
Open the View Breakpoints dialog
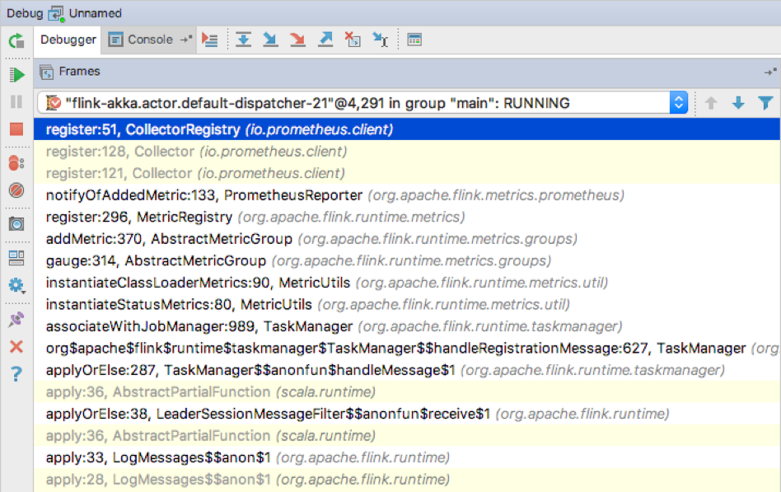(16, 162)
